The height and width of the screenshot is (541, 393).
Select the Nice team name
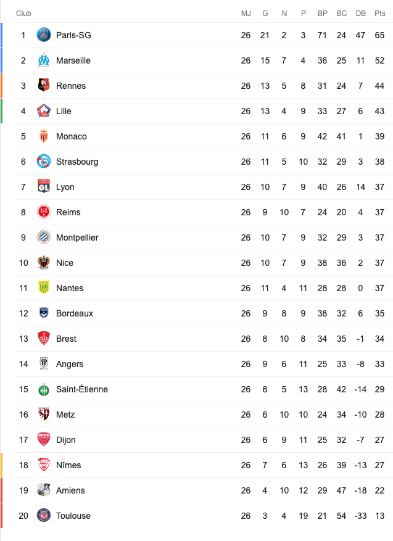65,263
